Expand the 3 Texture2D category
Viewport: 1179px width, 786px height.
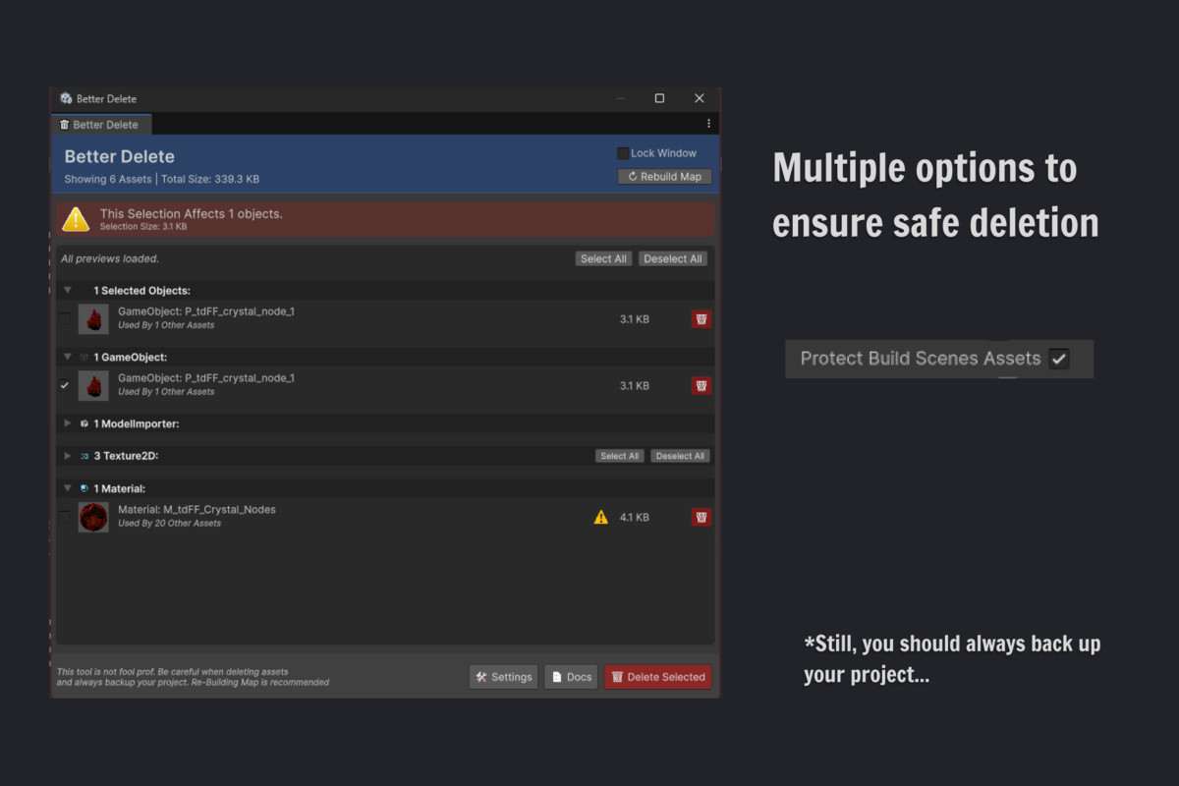tap(67, 455)
